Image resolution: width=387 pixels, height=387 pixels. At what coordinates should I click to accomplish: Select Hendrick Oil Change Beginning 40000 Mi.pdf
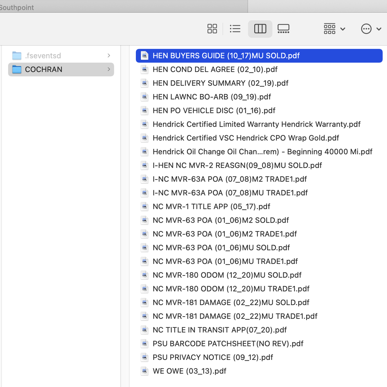coord(259,152)
